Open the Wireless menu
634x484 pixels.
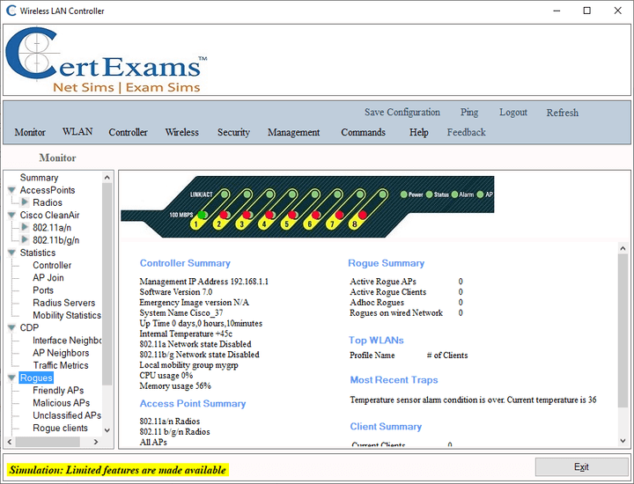click(182, 132)
